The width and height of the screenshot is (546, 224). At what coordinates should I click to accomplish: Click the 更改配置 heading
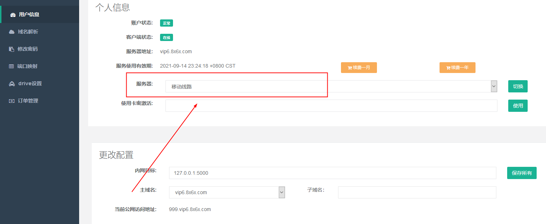(x=116, y=155)
